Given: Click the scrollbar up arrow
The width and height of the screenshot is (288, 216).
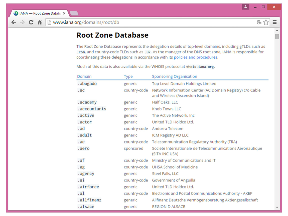Looking at the screenshot, I should click(x=277, y=30).
